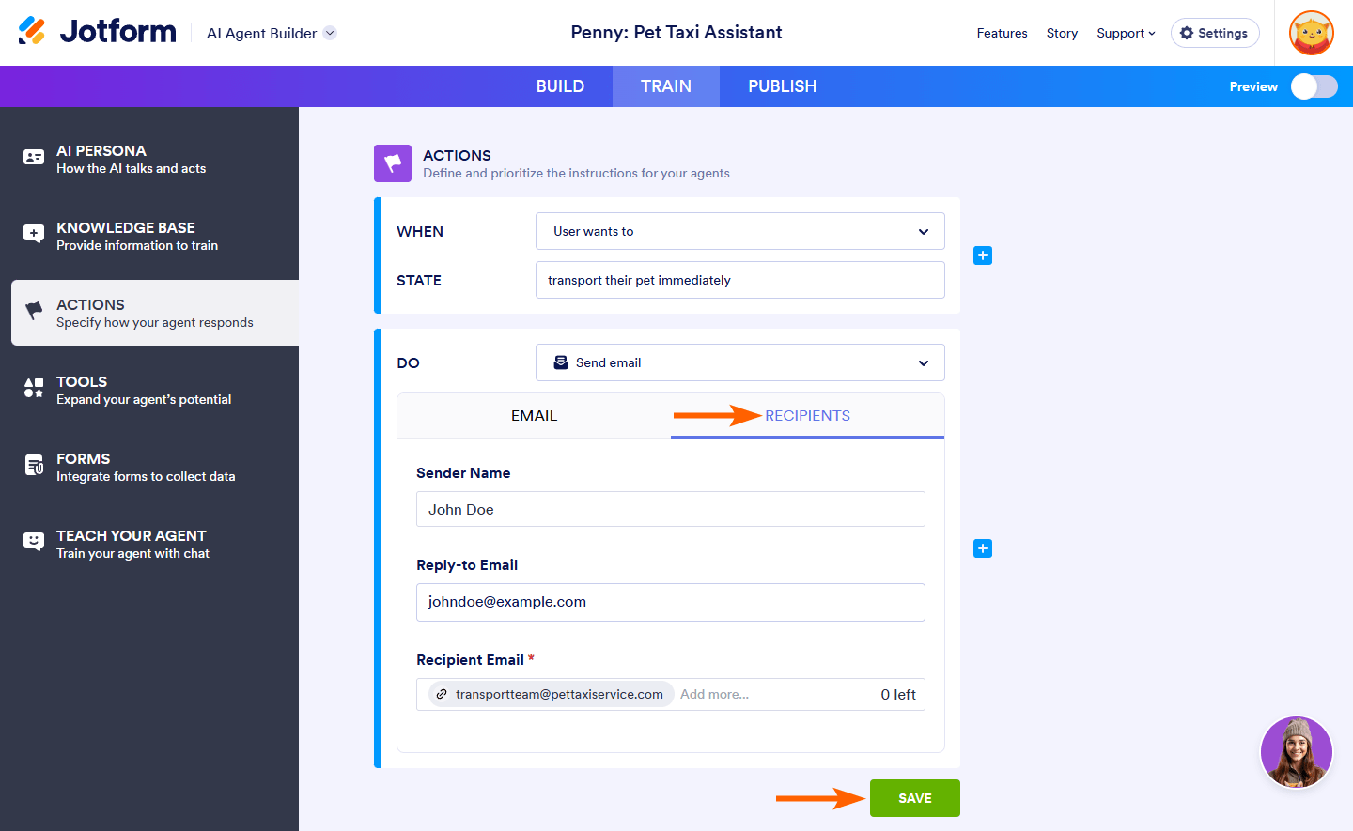Click the Reply-to Email input field
The height and width of the screenshot is (831, 1353).
670,602
